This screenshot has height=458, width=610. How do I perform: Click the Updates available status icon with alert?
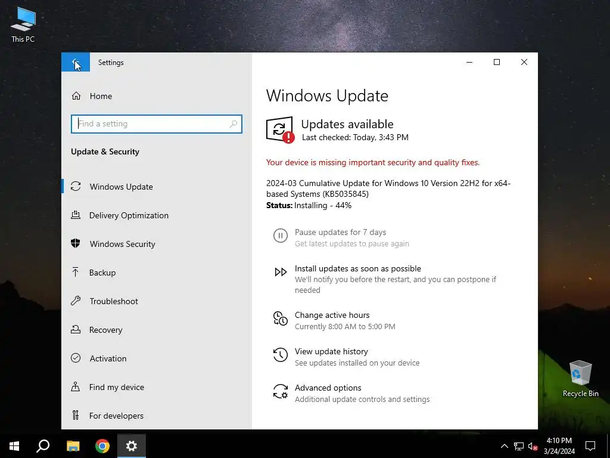[x=280, y=129]
